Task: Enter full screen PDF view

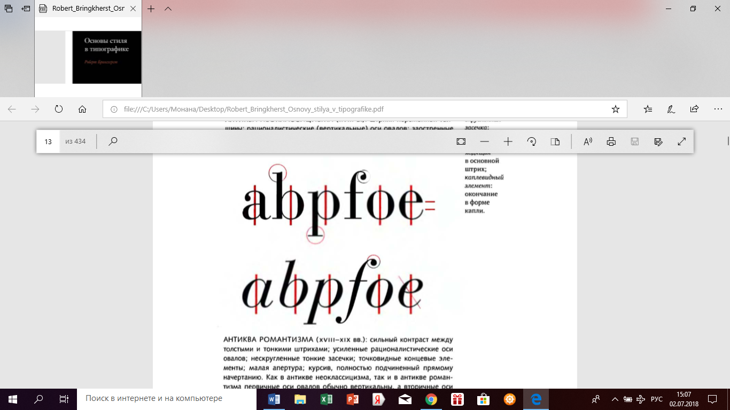Action: 682,141
